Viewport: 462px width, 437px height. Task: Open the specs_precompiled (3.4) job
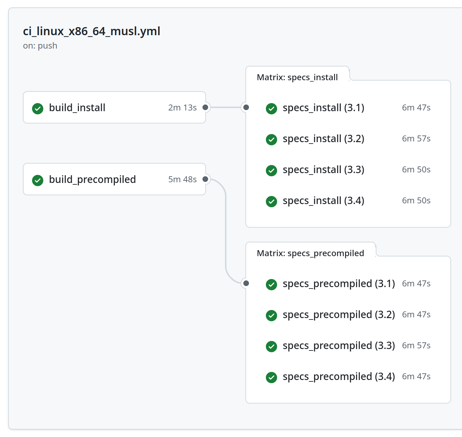click(x=348, y=376)
